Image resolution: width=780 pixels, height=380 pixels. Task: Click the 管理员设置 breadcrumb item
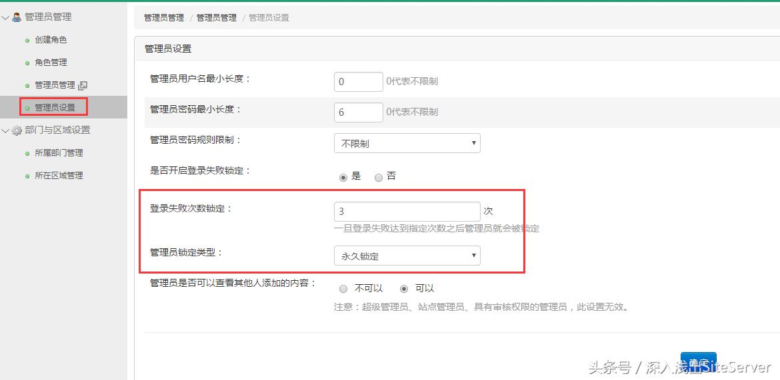click(x=269, y=18)
